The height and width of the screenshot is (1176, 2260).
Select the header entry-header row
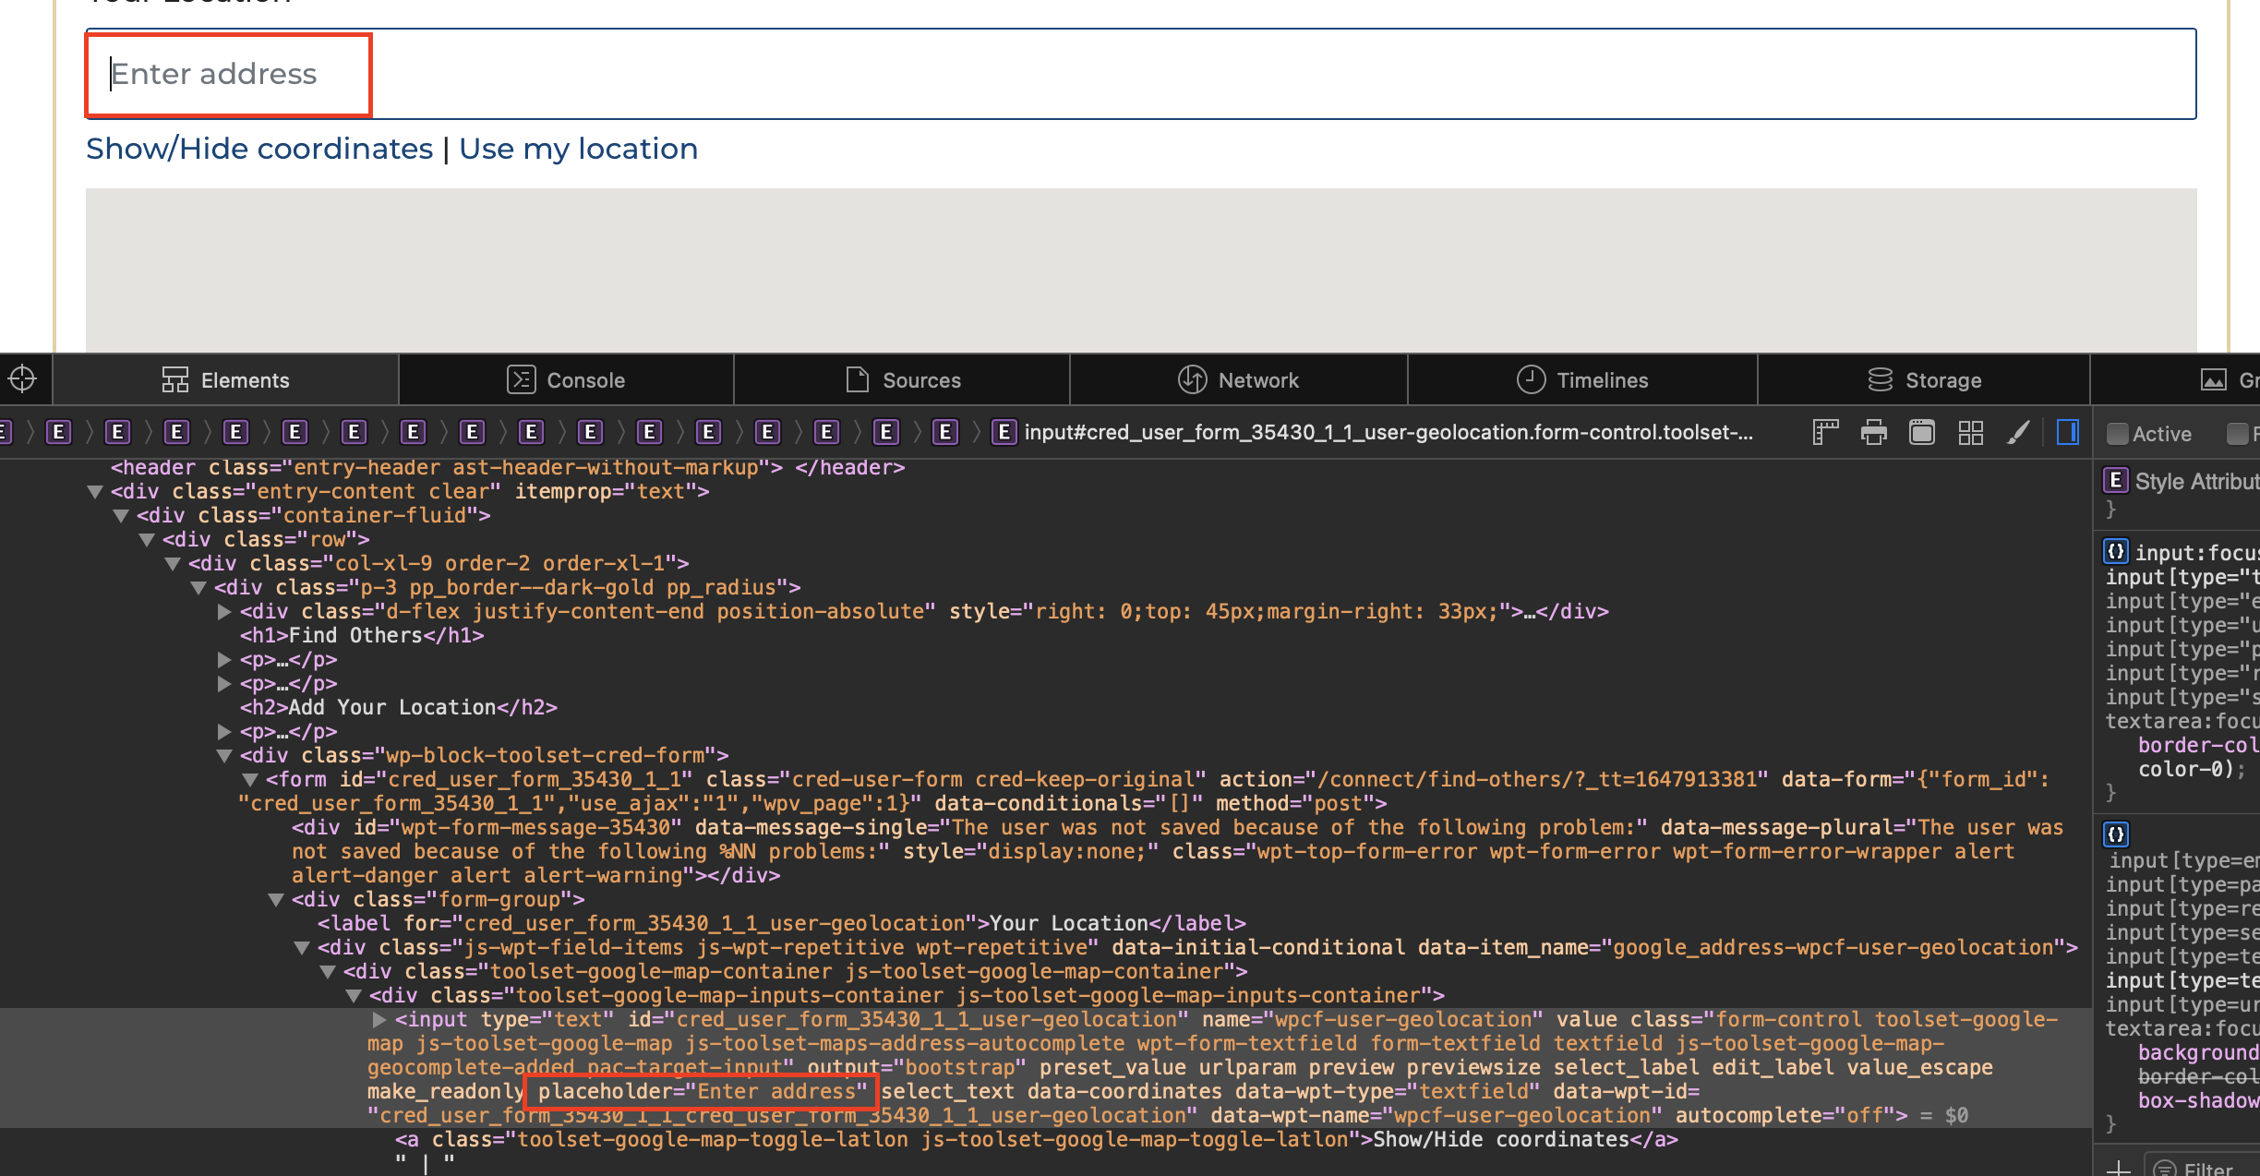[508, 468]
